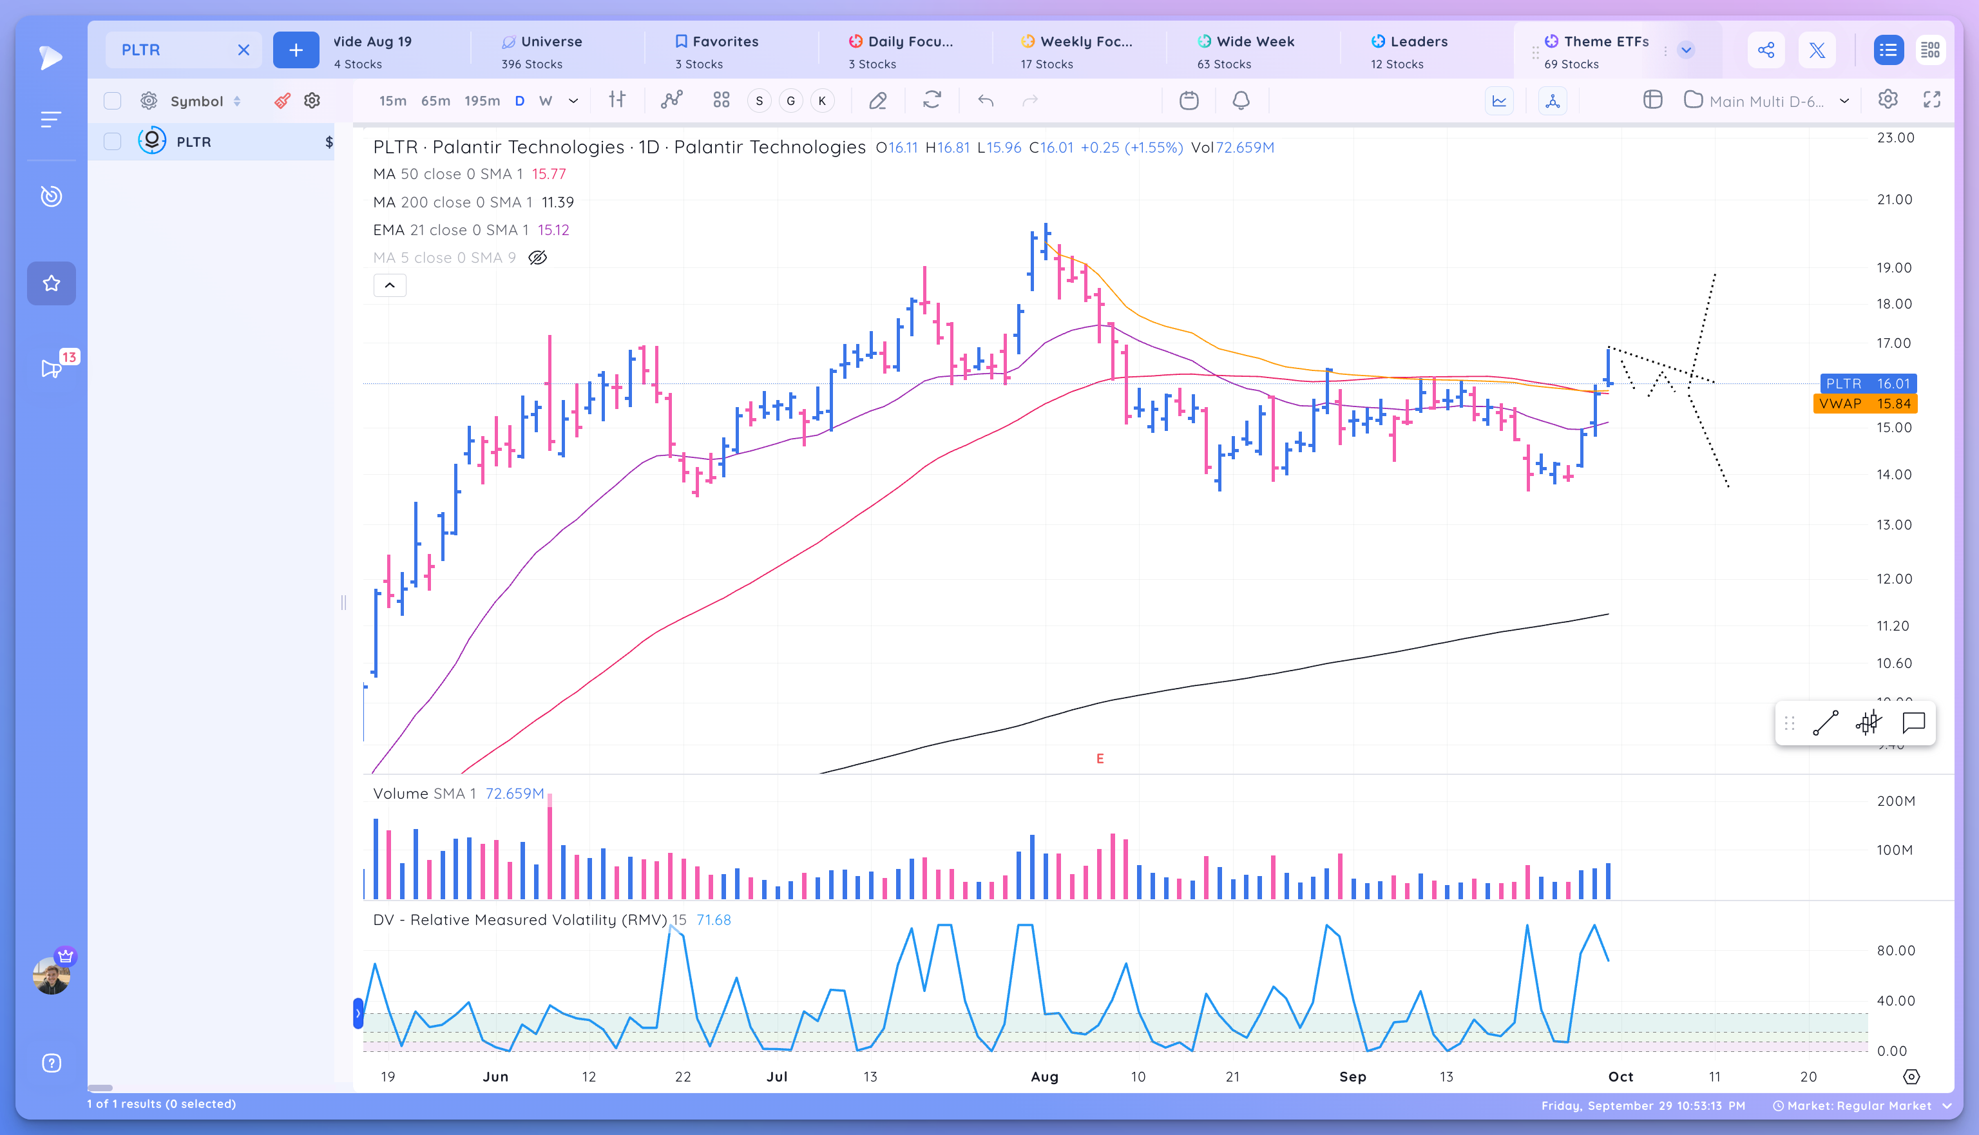
Task: Switch to list view layout icon
Action: pos(1888,51)
